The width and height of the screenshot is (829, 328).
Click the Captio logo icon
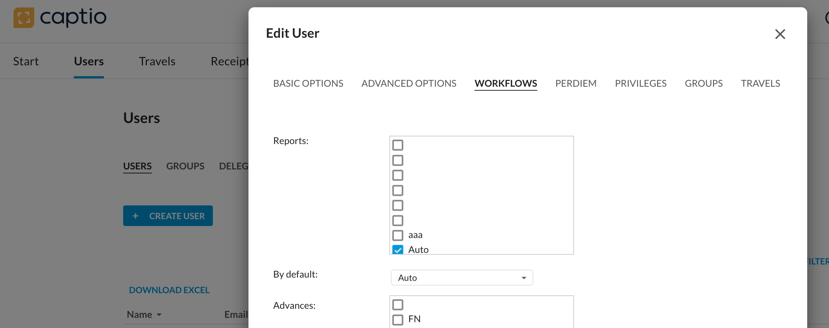24,17
